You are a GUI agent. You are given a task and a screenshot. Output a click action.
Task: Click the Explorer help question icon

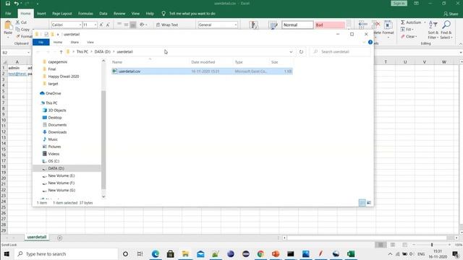[x=370, y=42]
